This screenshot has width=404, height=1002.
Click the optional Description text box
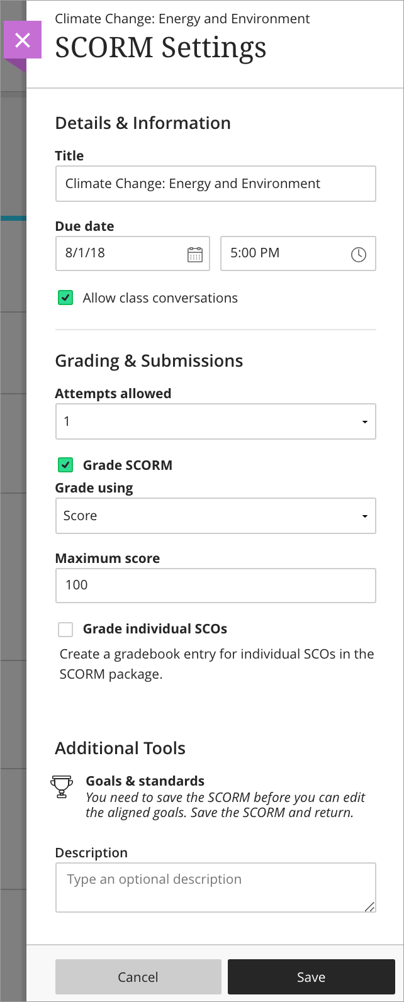[216, 887]
